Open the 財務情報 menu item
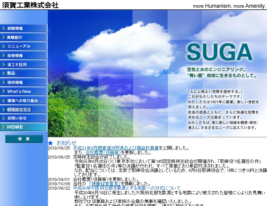Viewport: 267px width, 206px height. [24, 28]
